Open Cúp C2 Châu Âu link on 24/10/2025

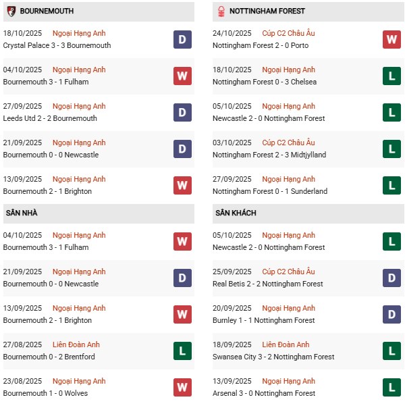(x=288, y=34)
